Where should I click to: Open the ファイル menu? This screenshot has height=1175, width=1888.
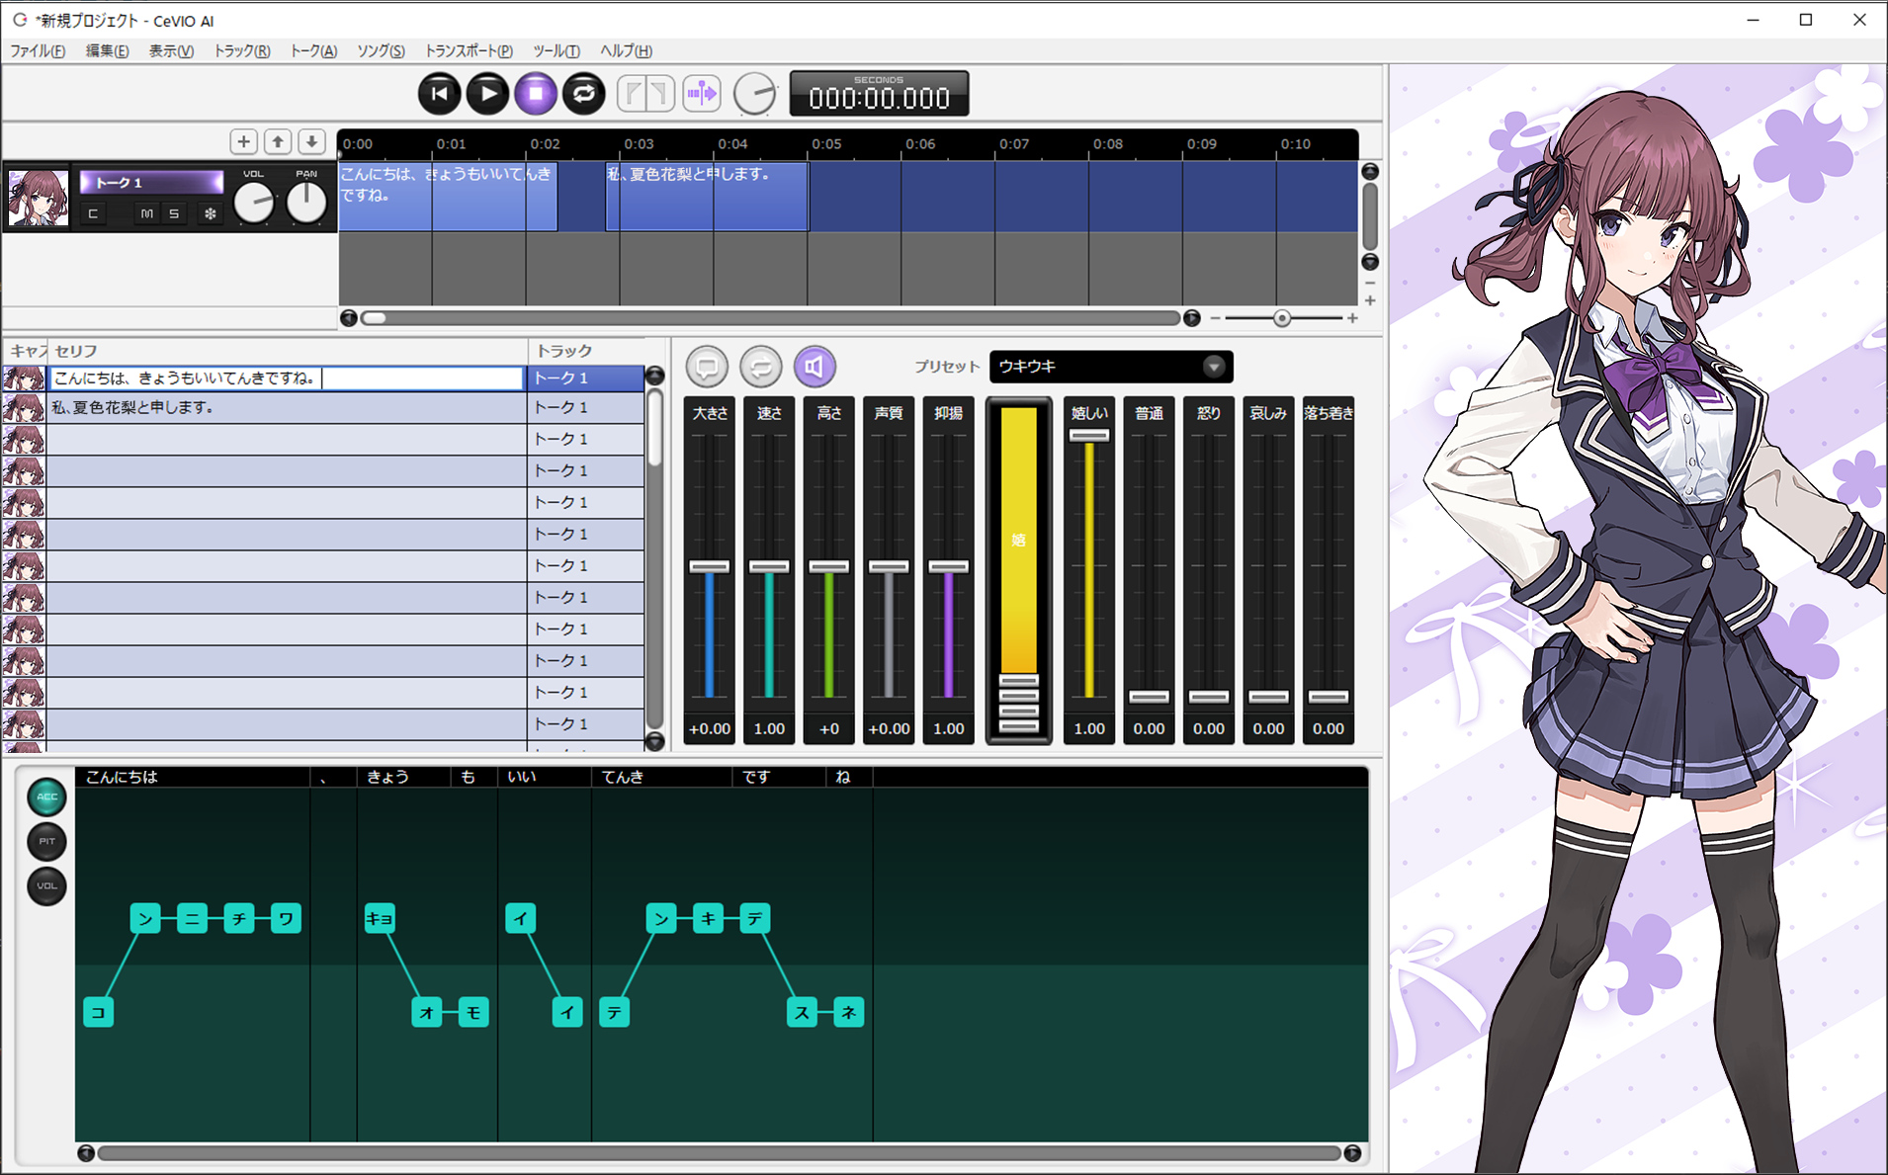38,51
